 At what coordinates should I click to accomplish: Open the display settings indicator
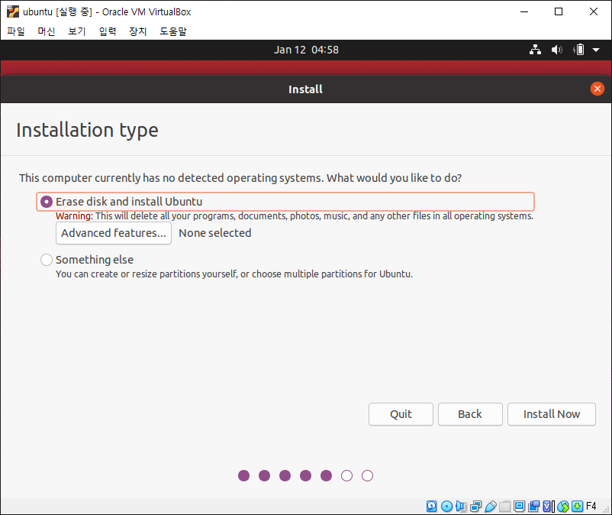point(519,507)
